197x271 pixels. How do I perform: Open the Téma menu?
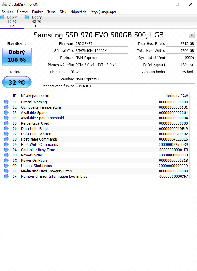52,12
